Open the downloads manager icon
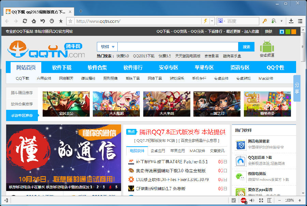 tap(291, 21)
